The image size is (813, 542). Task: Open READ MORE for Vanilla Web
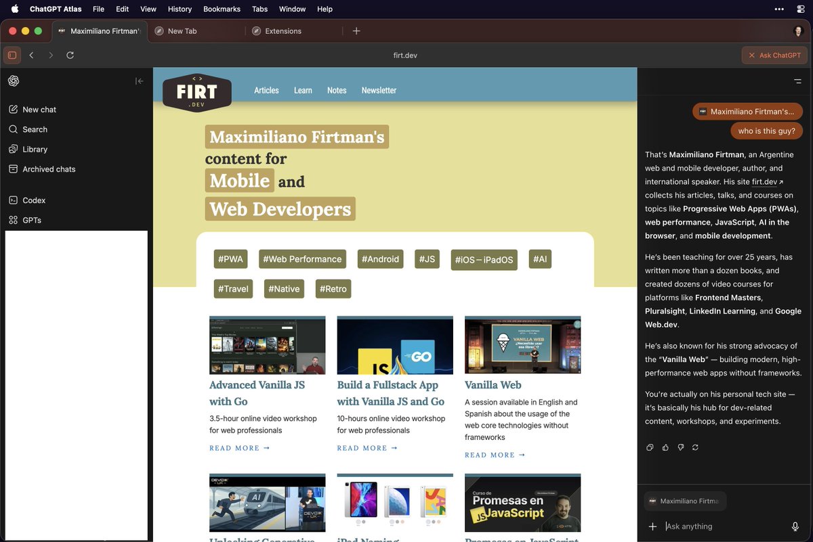pos(489,455)
